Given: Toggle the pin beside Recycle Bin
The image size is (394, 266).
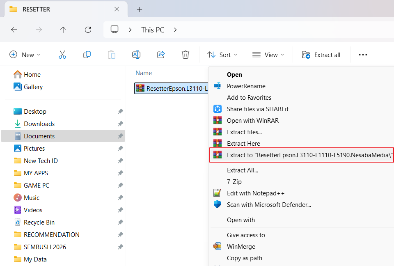Looking at the screenshot, I should [x=120, y=222].
